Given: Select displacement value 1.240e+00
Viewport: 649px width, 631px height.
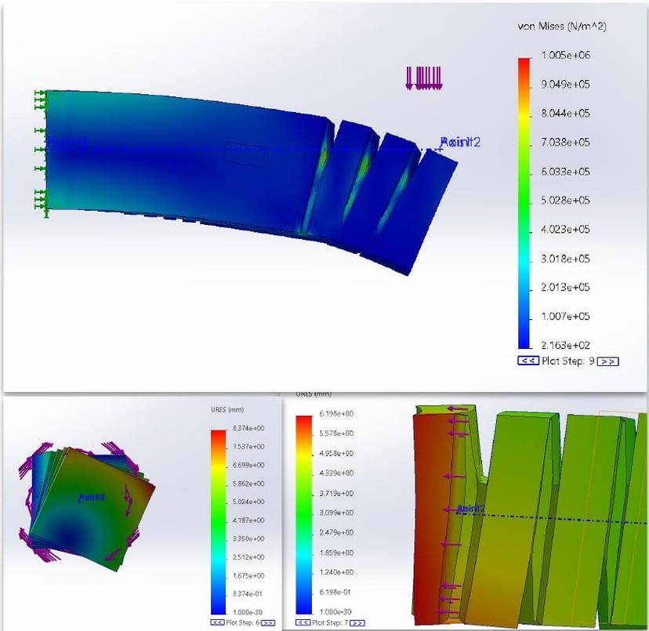Looking at the screenshot, I should 336,572.
